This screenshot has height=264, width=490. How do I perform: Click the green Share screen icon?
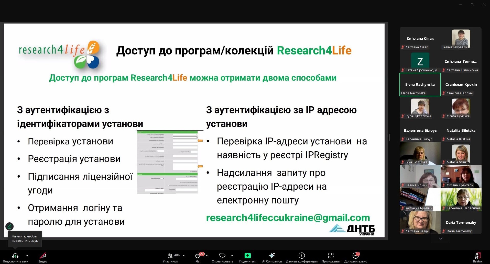(247, 256)
